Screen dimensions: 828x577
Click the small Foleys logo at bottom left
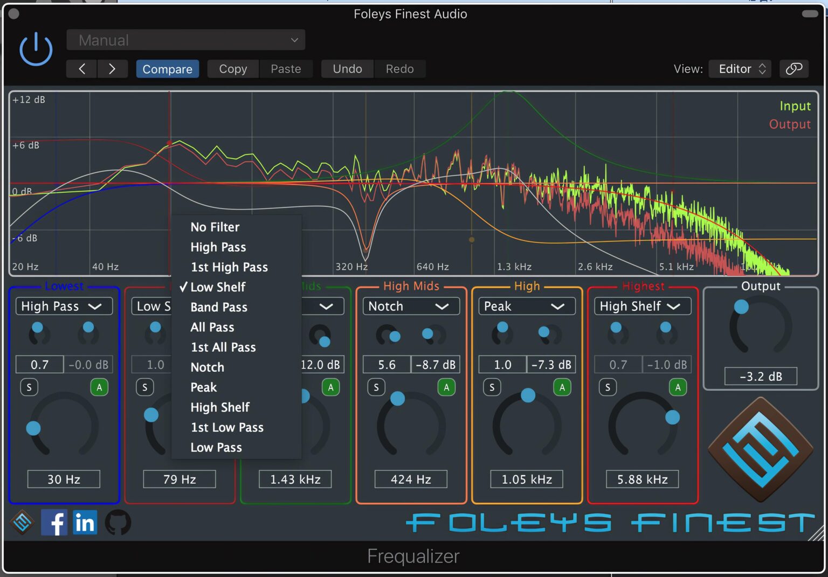point(23,522)
